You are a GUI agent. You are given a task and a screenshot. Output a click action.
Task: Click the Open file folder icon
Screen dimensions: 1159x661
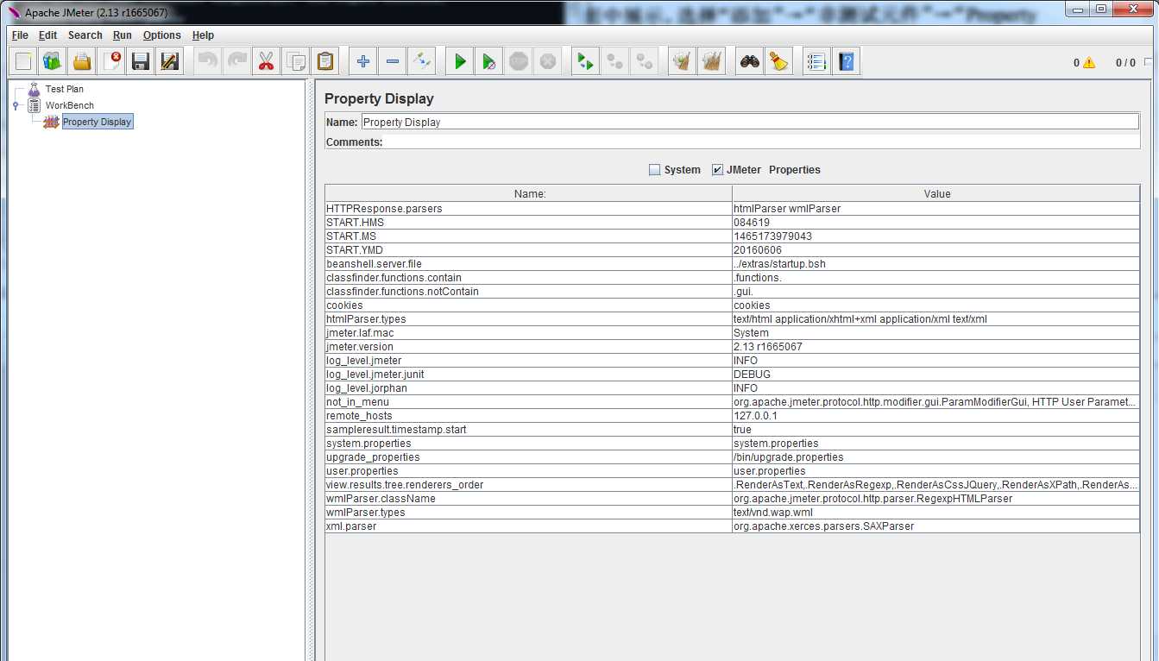pos(82,61)
